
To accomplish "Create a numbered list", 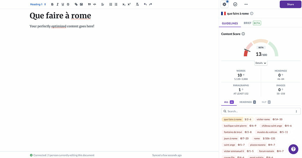I will [111, 4].
